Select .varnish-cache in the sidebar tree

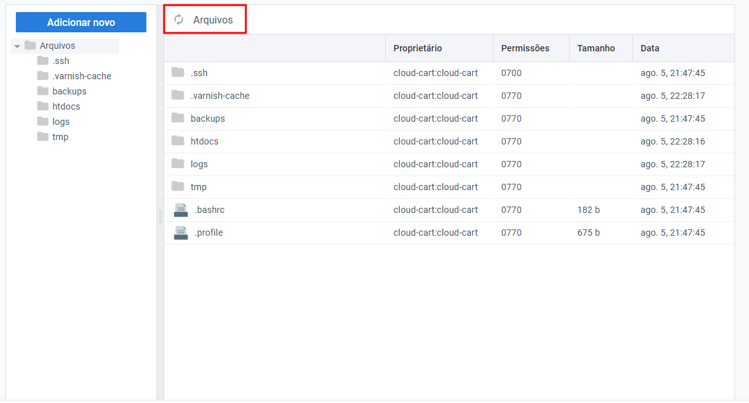(x=82, y=76)
